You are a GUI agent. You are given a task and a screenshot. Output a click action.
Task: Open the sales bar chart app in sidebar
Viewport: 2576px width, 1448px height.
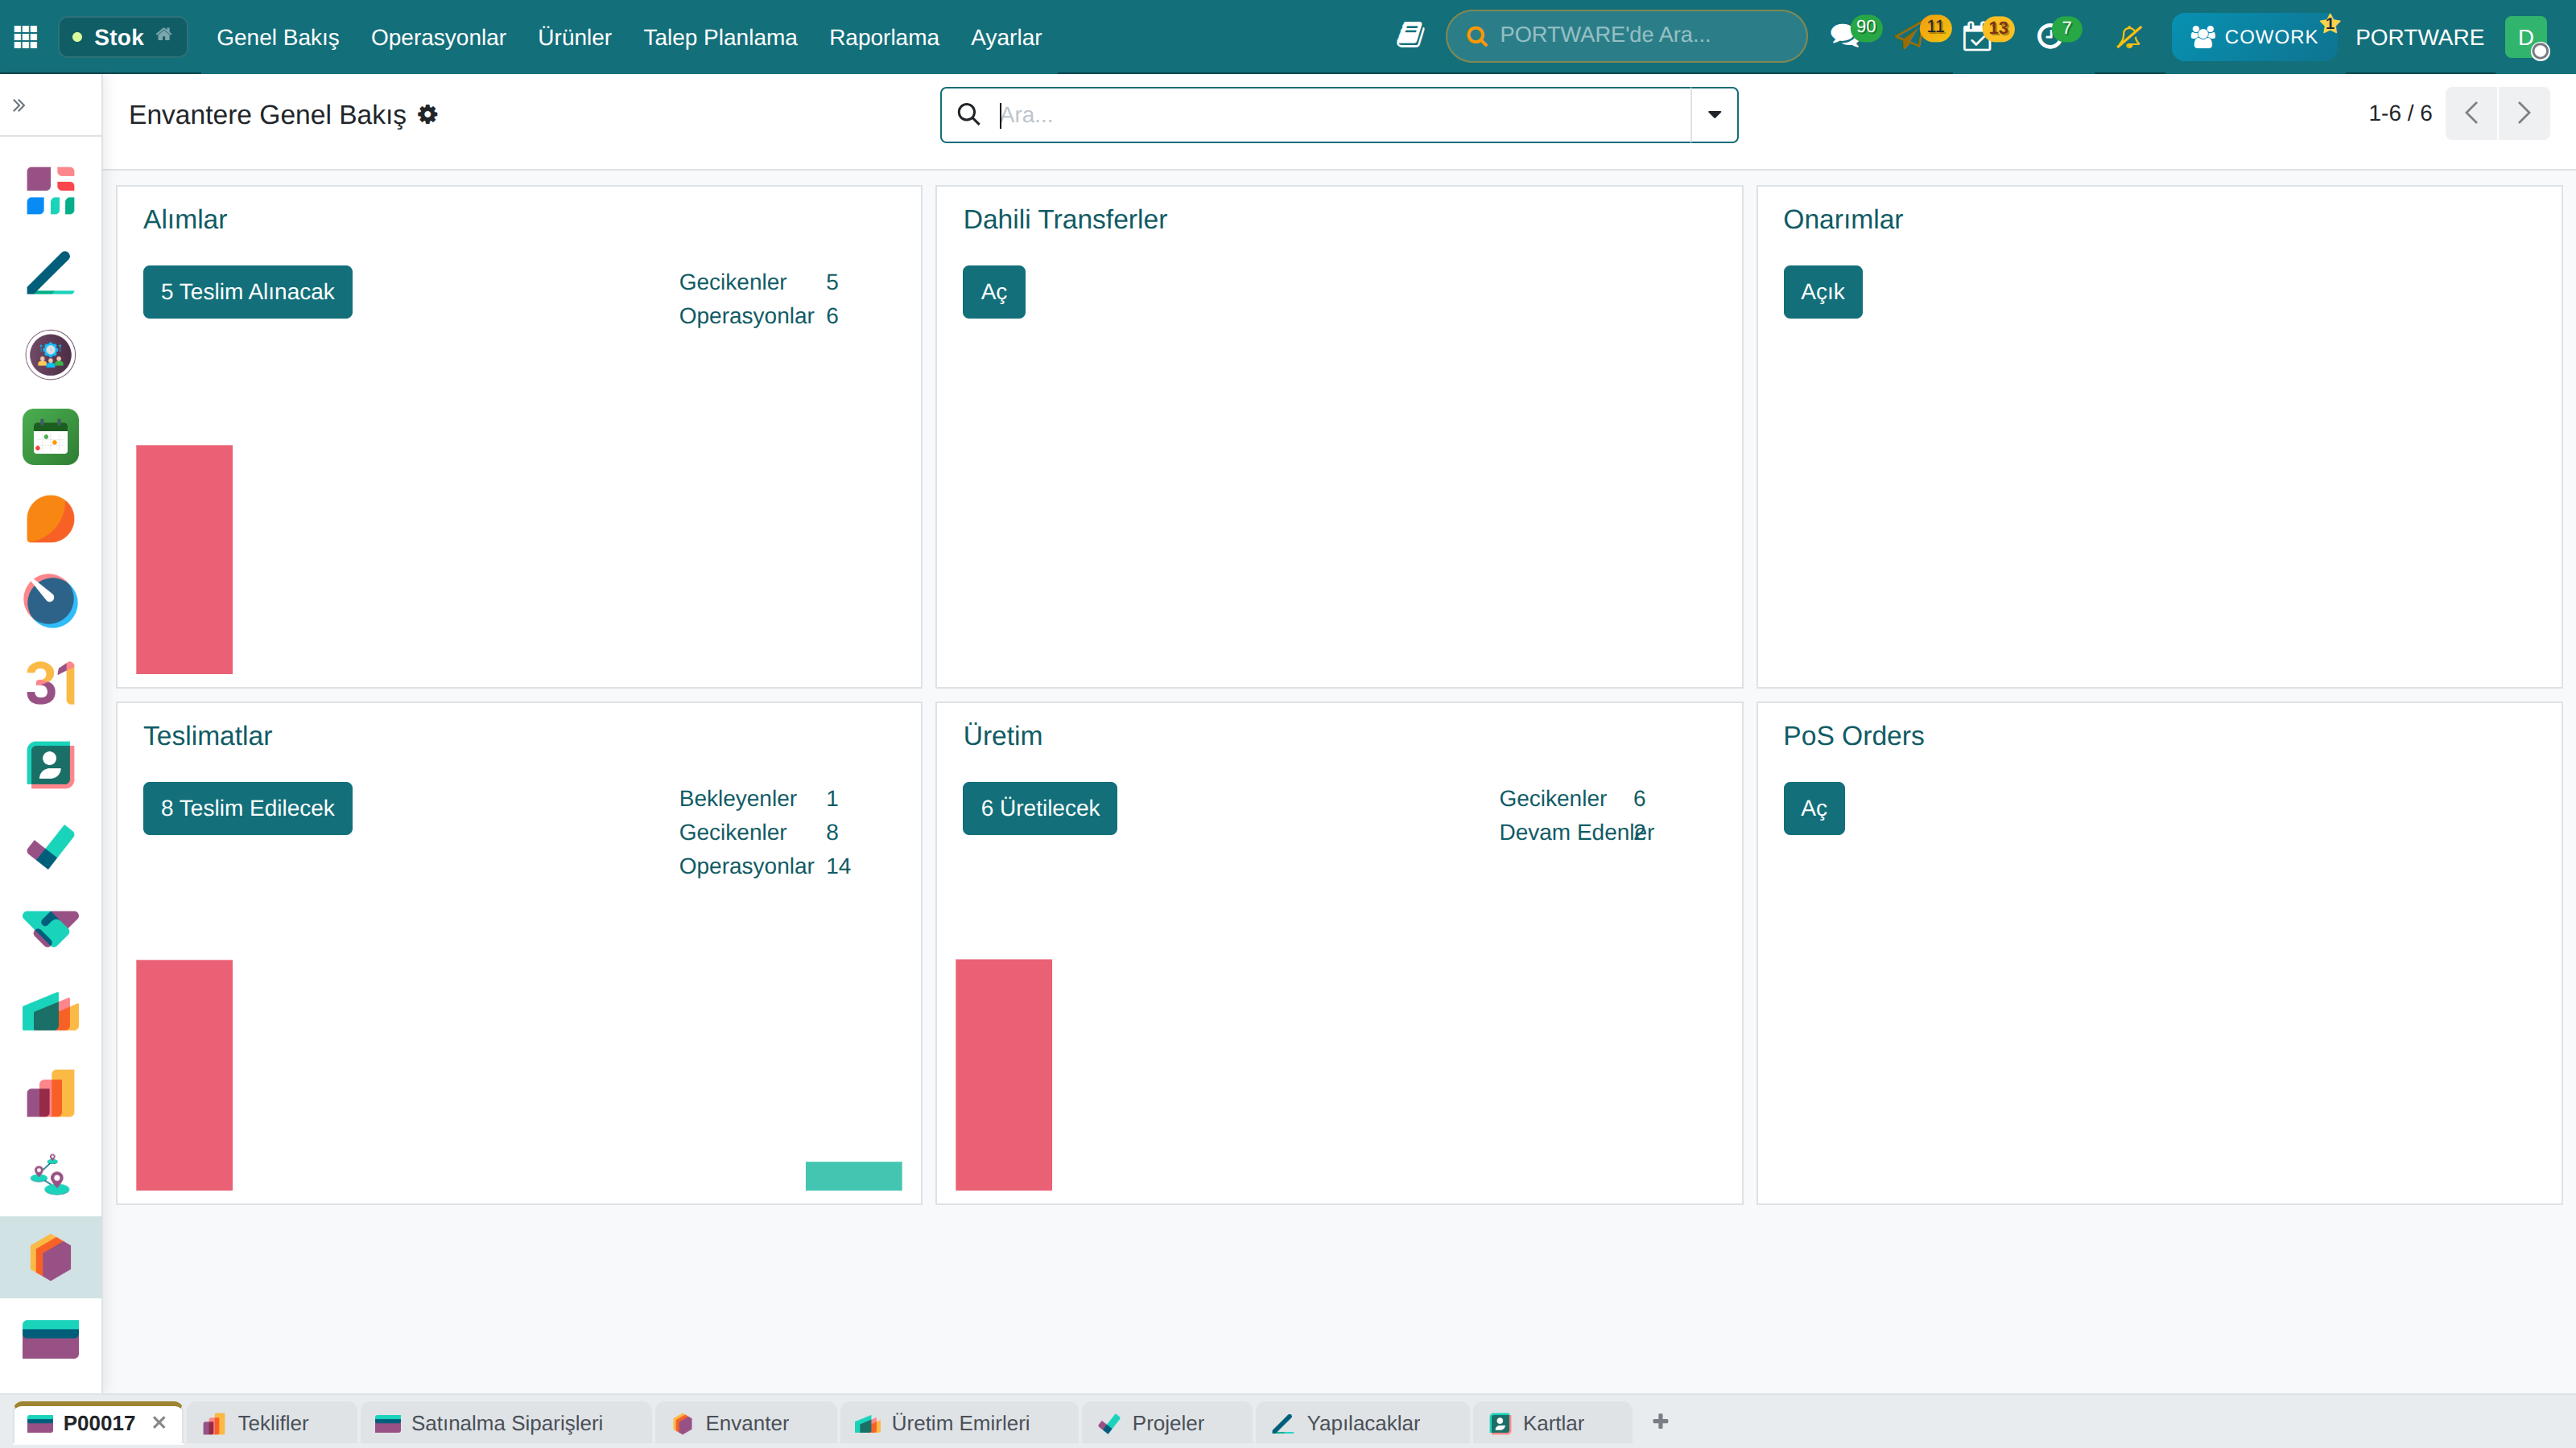coord(50,1093)
